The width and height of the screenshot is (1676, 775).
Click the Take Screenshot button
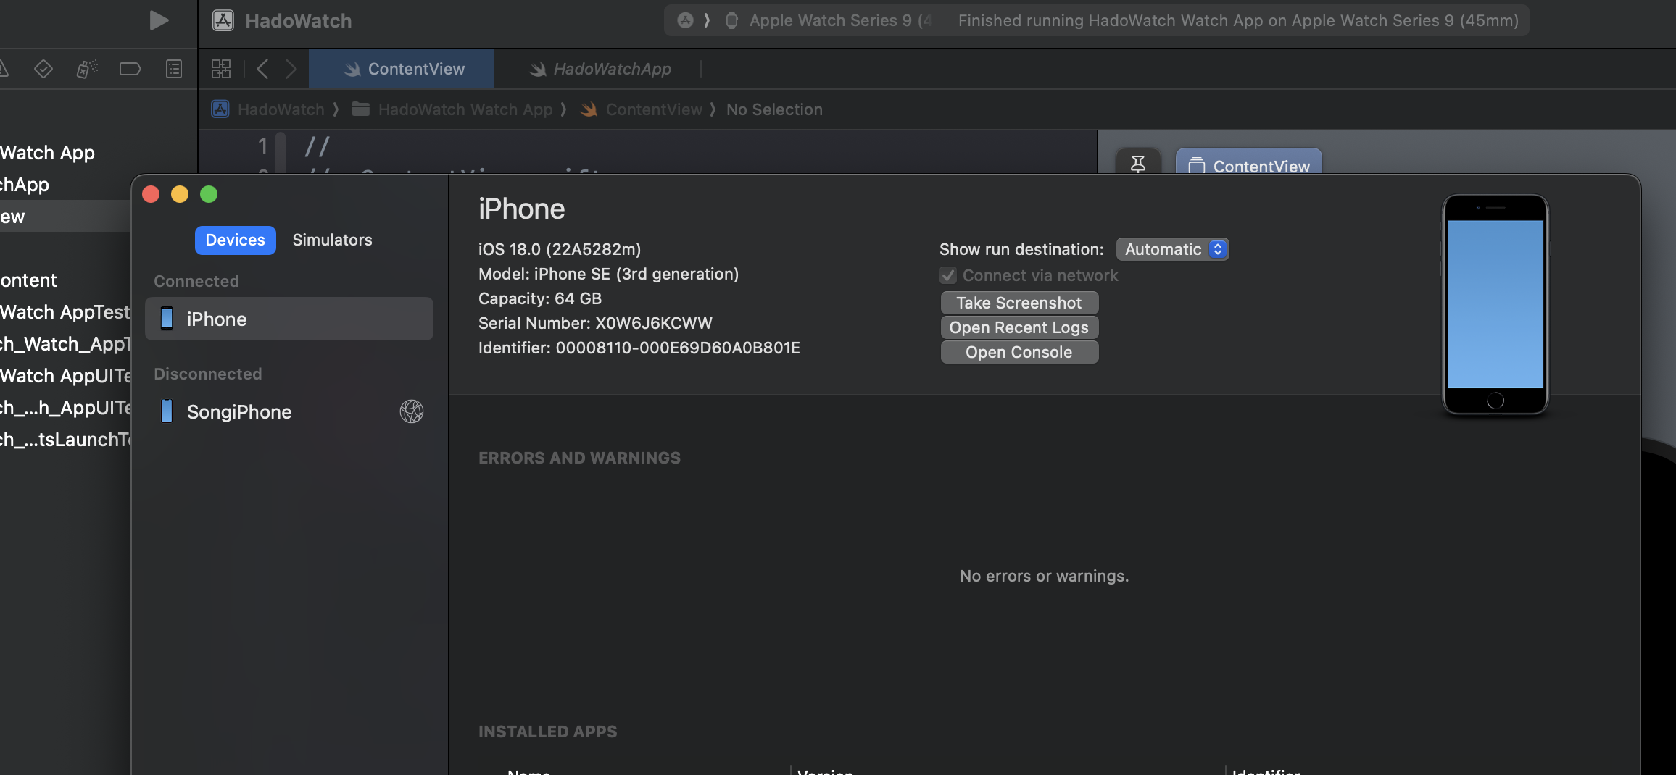1019,303
